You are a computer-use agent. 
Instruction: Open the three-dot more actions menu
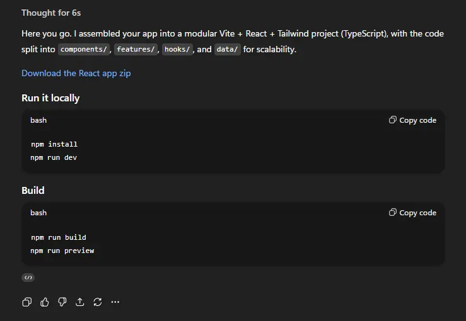pos(115,302)
